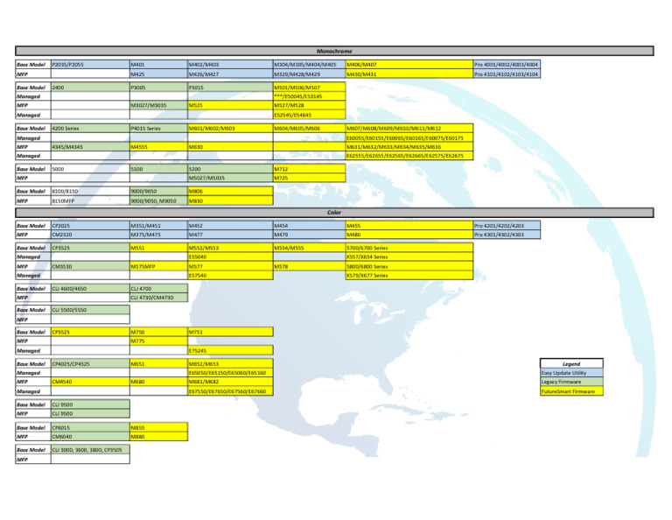This screenshot has width=672, height=520.
Task: Click the M725 cell
Action: click(310, 178)
